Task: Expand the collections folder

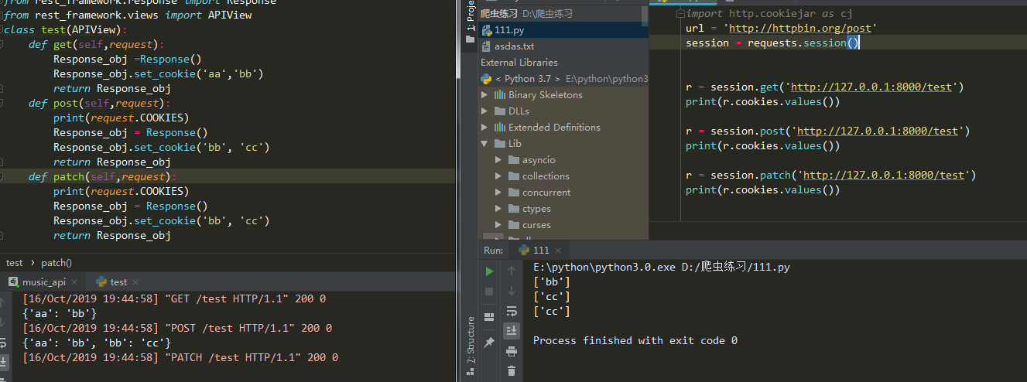Action: click(499, 176)
